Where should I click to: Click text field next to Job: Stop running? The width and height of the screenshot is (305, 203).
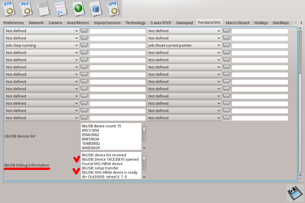pos(117,46)
